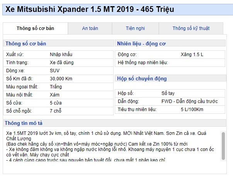Click the value Nhập khẩu

[61, 55]
